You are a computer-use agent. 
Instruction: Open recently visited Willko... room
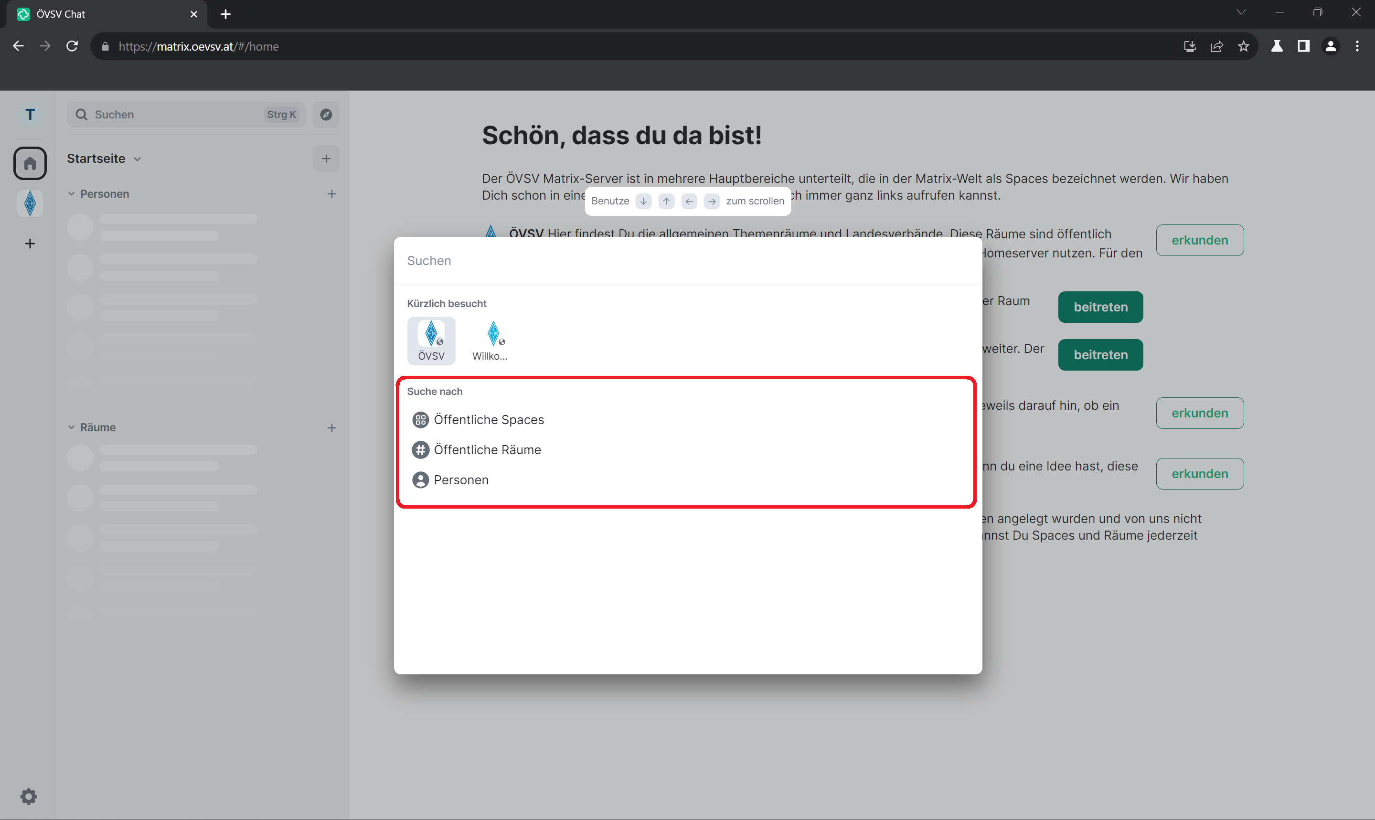click(x=490, y=341)
